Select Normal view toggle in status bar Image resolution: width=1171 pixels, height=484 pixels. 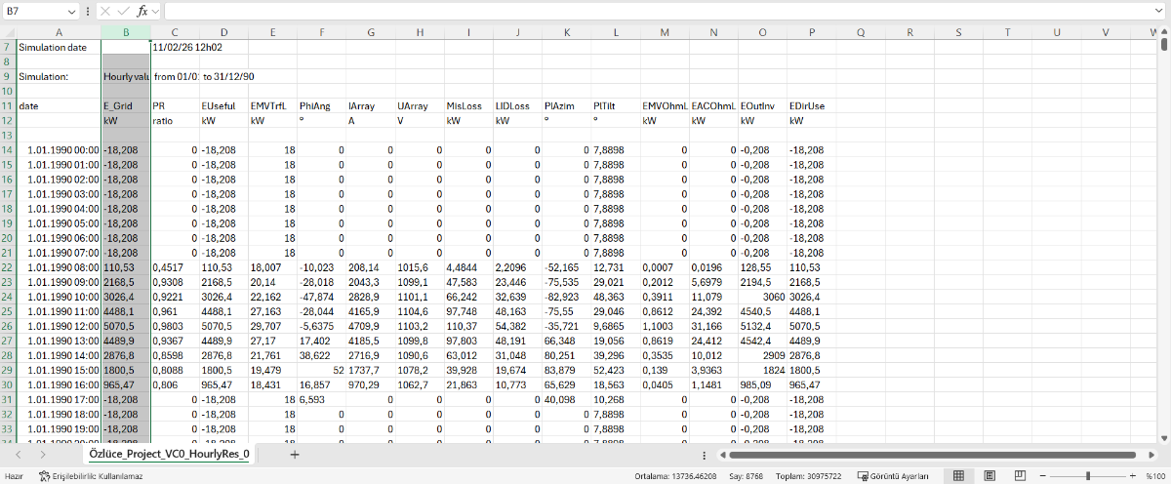[x=958, y=475]
